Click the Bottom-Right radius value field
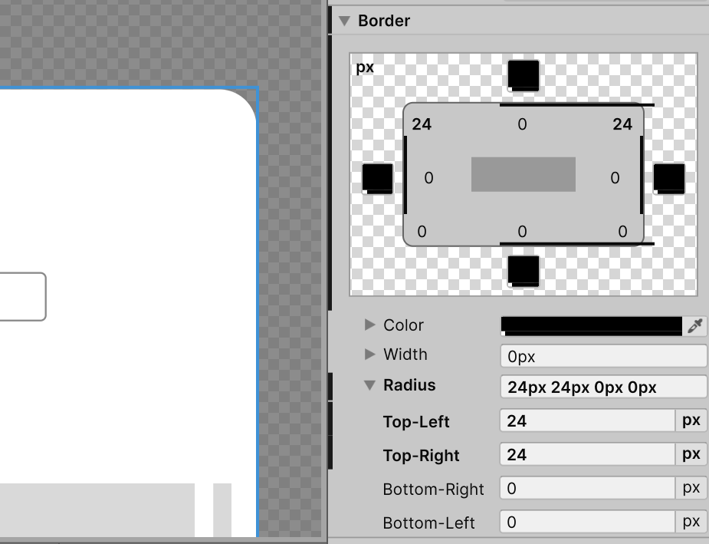 587,489
